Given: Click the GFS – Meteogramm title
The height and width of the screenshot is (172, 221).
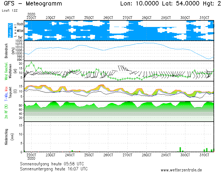Looking at the screenshot, I should (33, 4).
